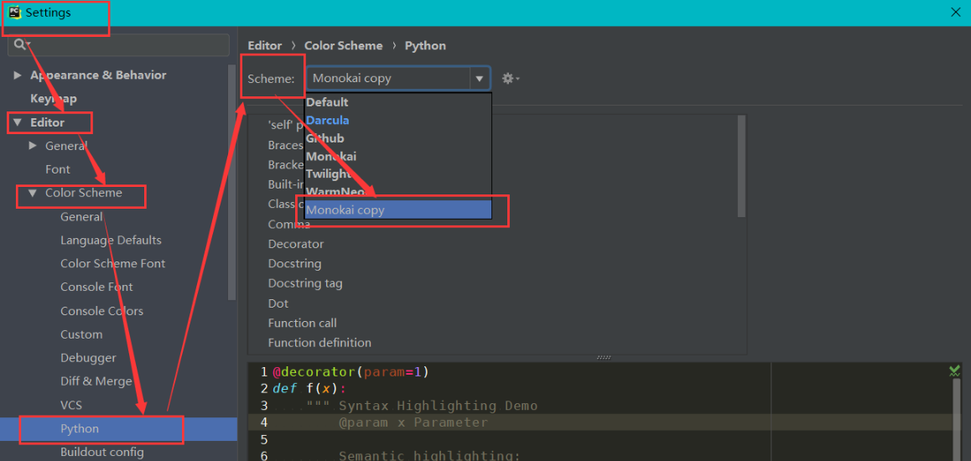Screen dimensions: 971x461
Task: Click the green inspection checkmark icon
Action: [x=954, y=370]
